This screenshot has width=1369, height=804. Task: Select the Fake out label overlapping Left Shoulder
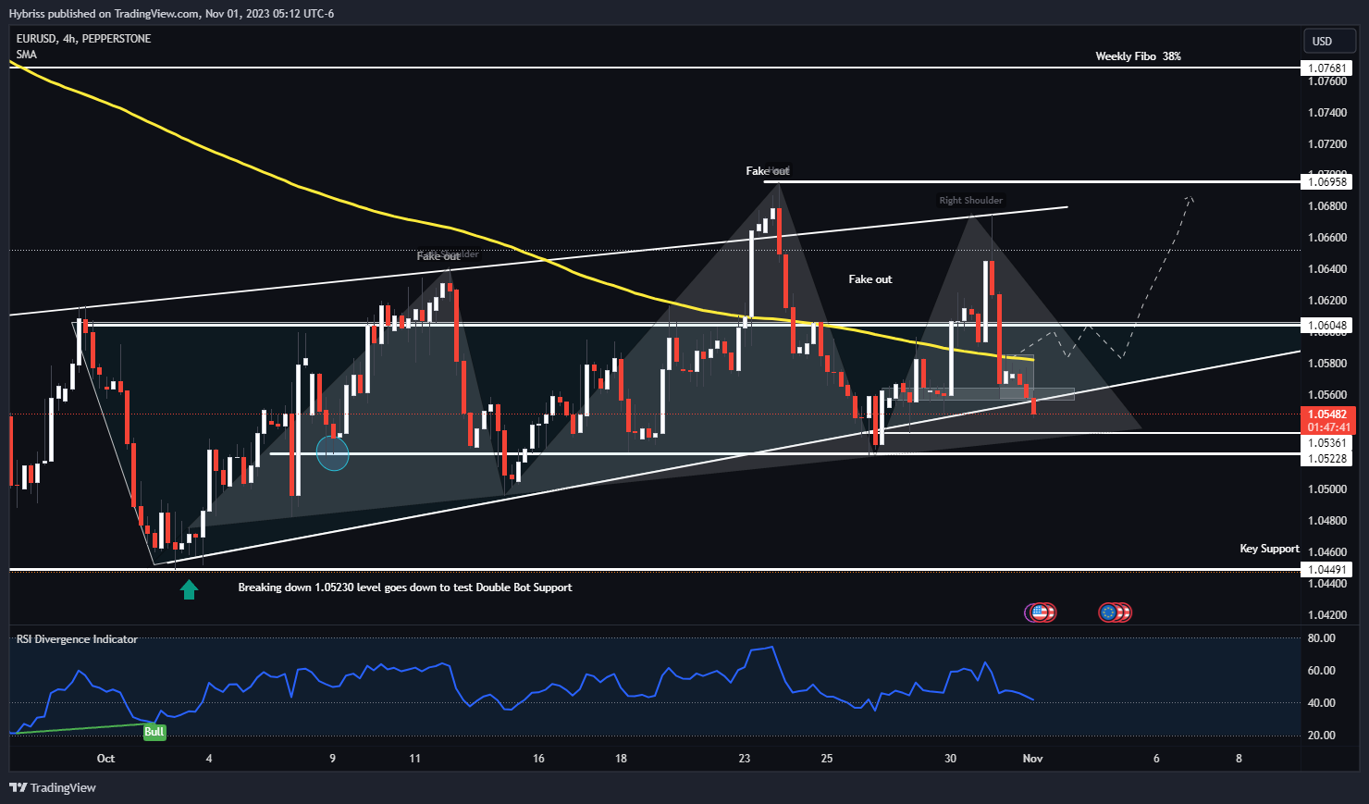pyautogui.click(x=438, y=256)
